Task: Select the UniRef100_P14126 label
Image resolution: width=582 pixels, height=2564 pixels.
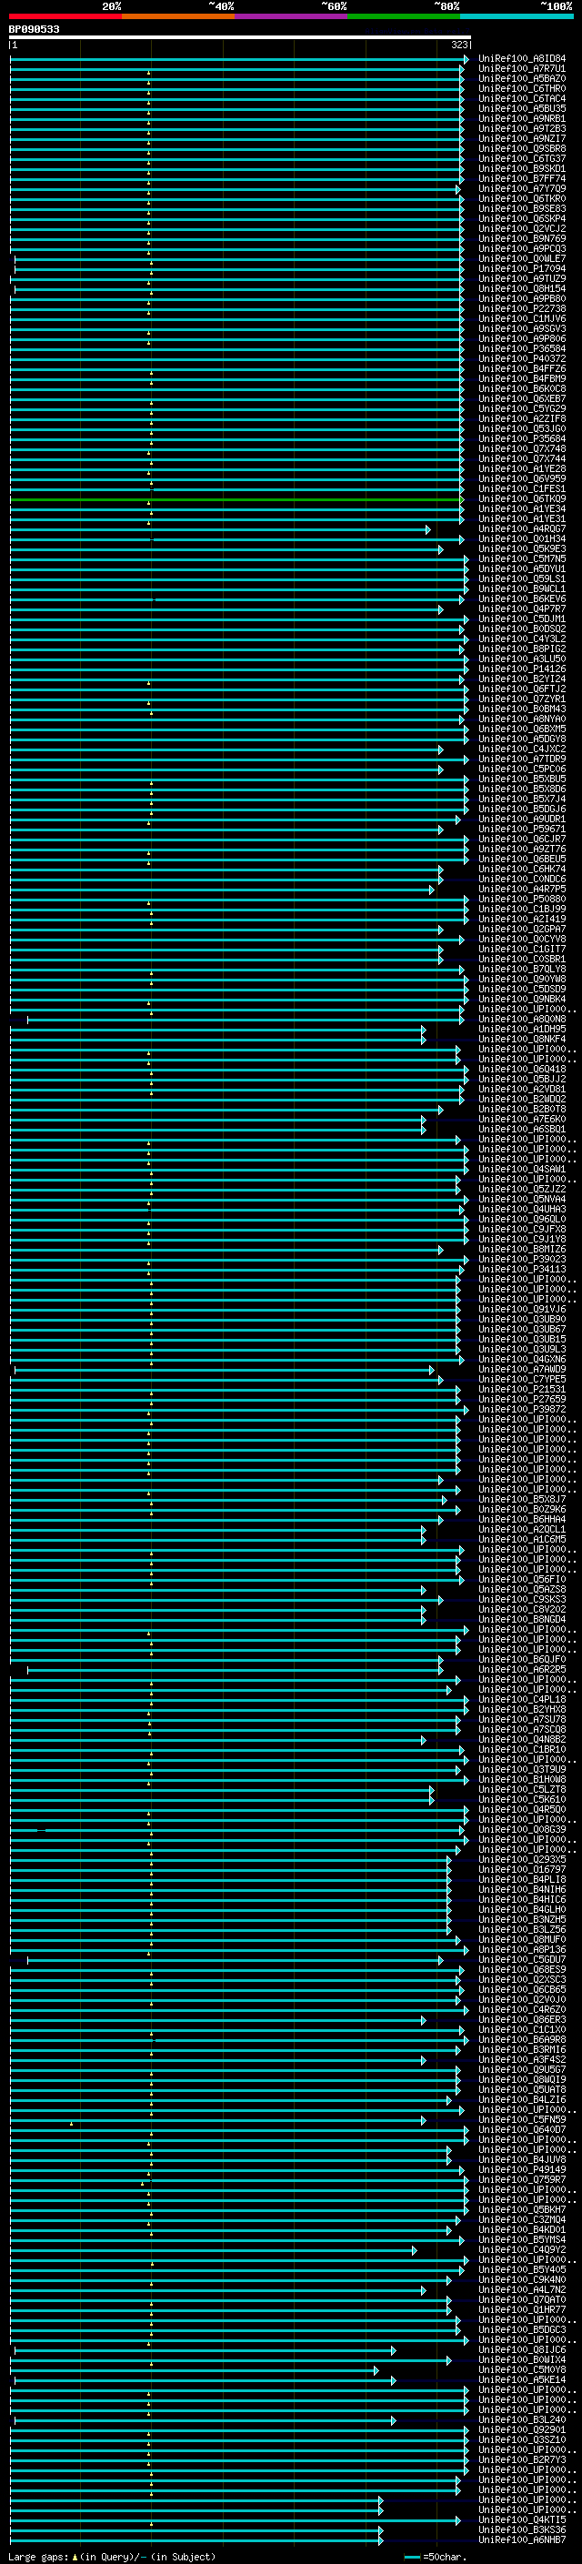Action: point(522,669)
